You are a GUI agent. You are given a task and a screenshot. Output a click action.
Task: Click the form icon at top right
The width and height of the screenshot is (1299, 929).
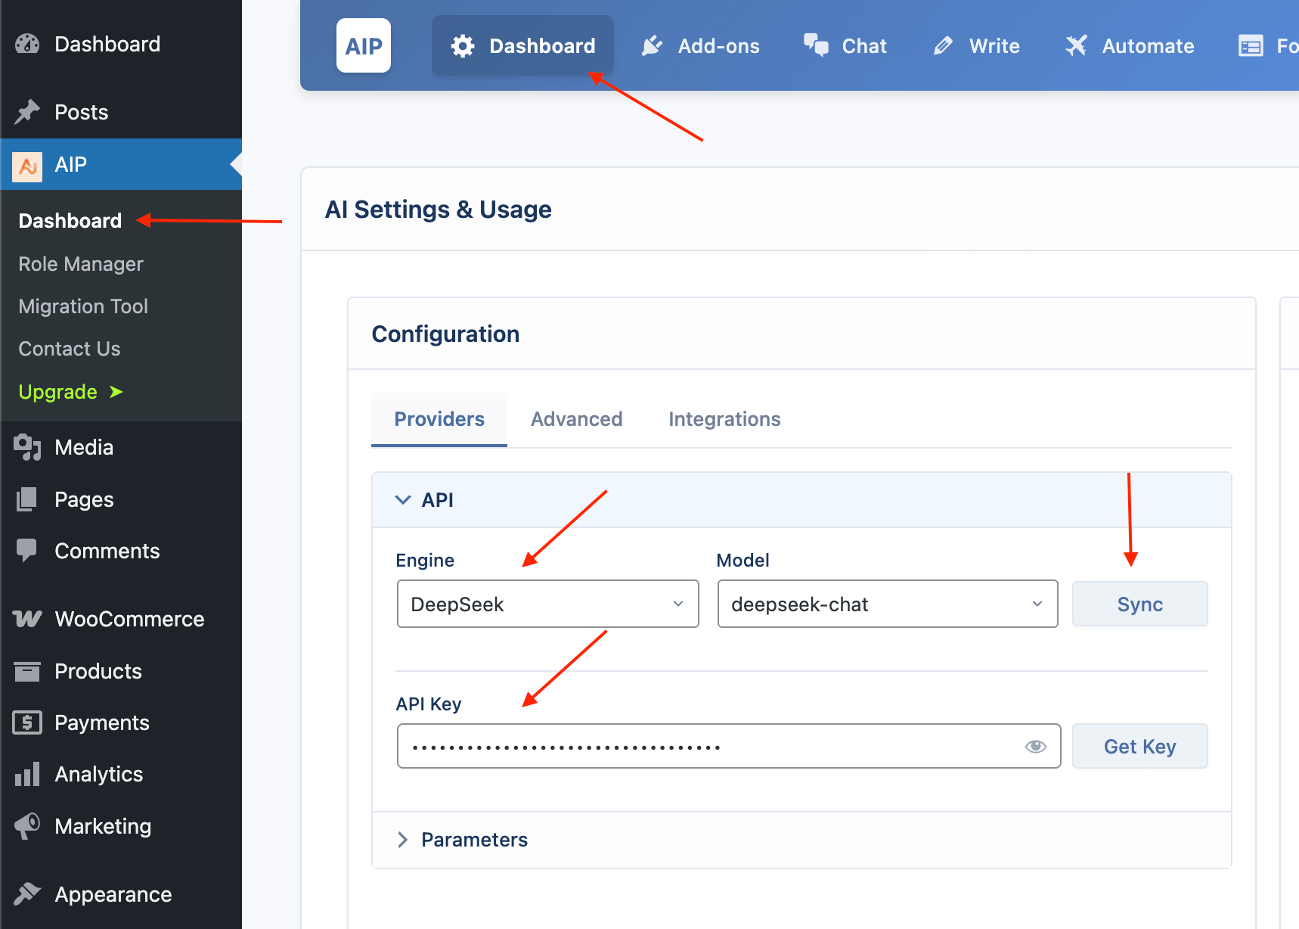point(1251,46)
